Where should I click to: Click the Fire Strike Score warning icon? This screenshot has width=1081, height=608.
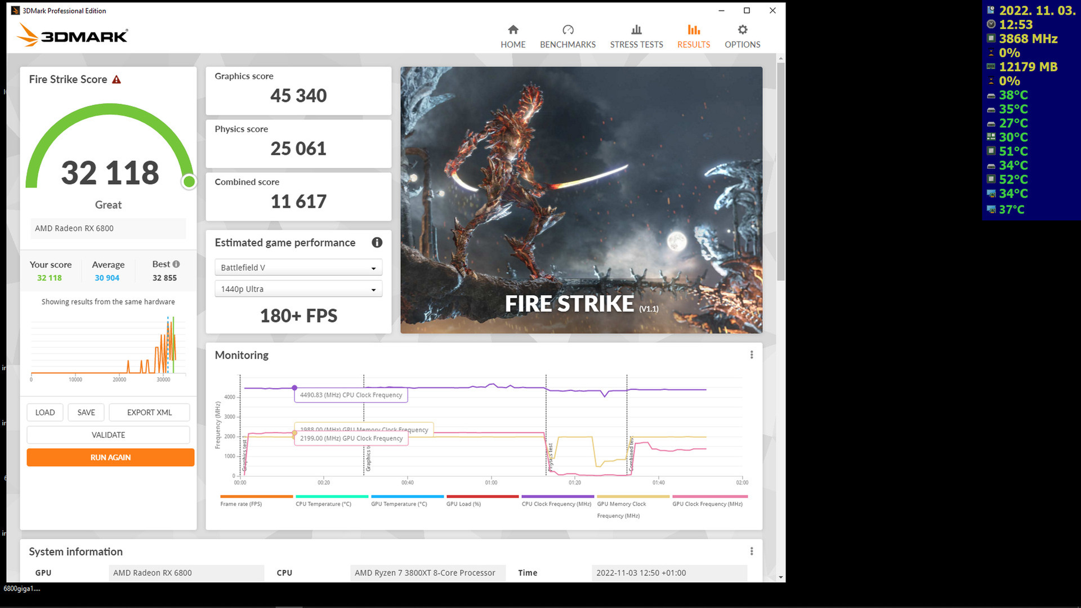tap(117, 79)
